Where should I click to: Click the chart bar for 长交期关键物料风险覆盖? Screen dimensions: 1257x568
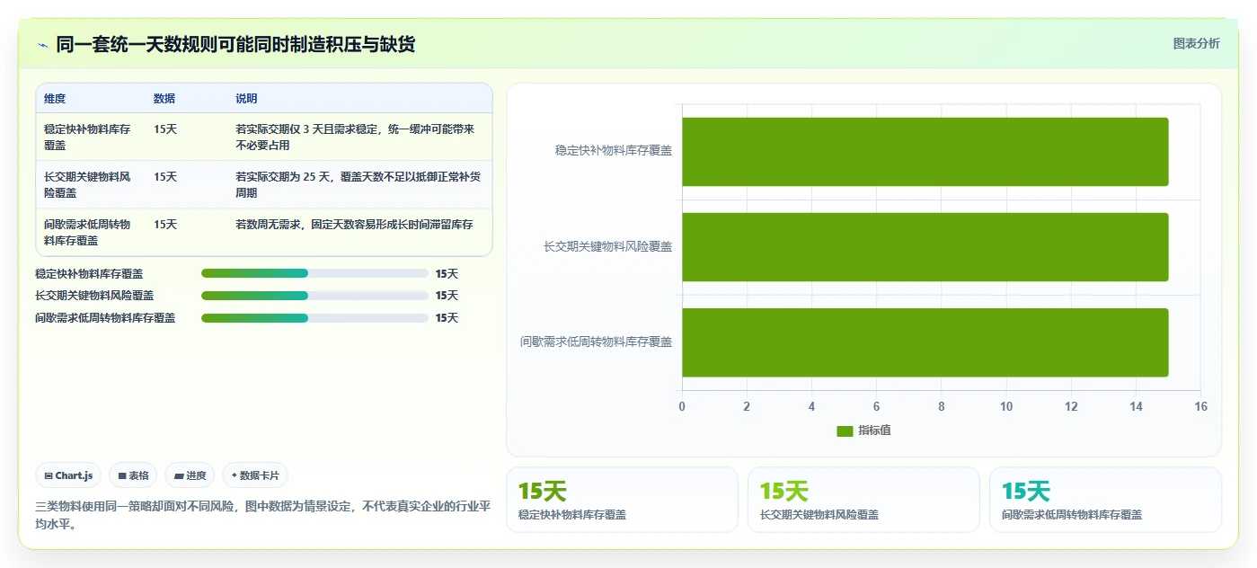925,247
